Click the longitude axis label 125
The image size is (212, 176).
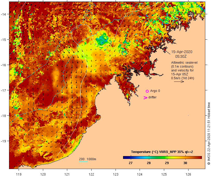[164, 174]
